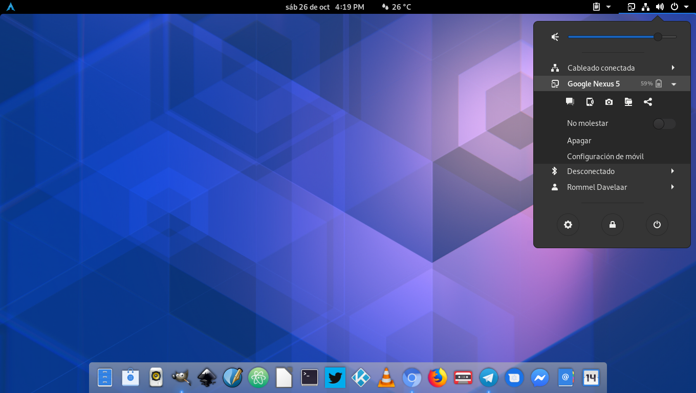
Task: Launch Kodi from the dock
Action: point(361,378)
